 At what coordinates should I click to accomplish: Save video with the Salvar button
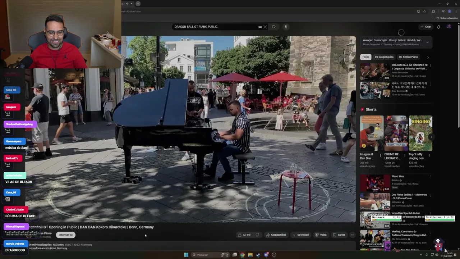339,235
